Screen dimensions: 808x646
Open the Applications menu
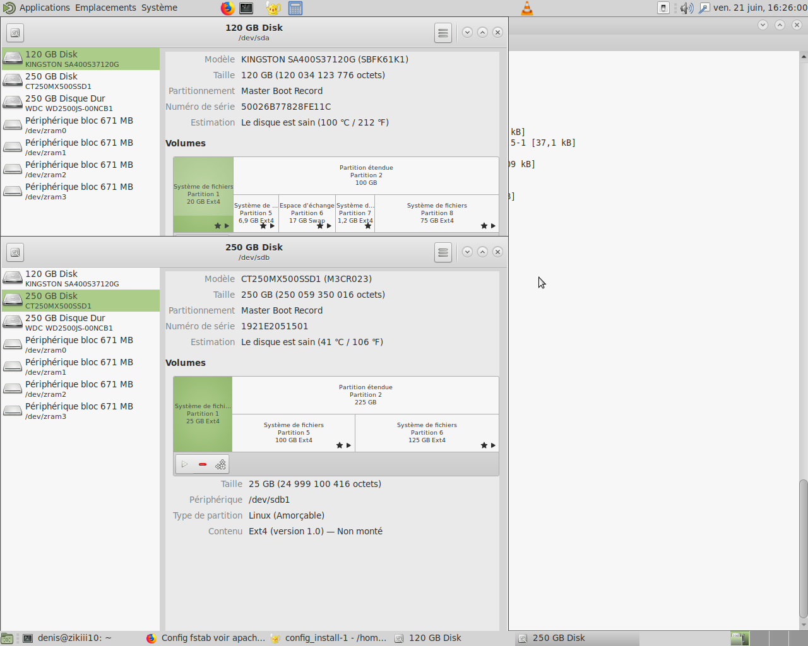[44, 8]
